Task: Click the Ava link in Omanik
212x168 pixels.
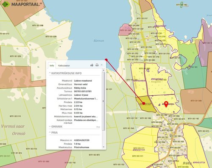Action: [x=98, y=127]
